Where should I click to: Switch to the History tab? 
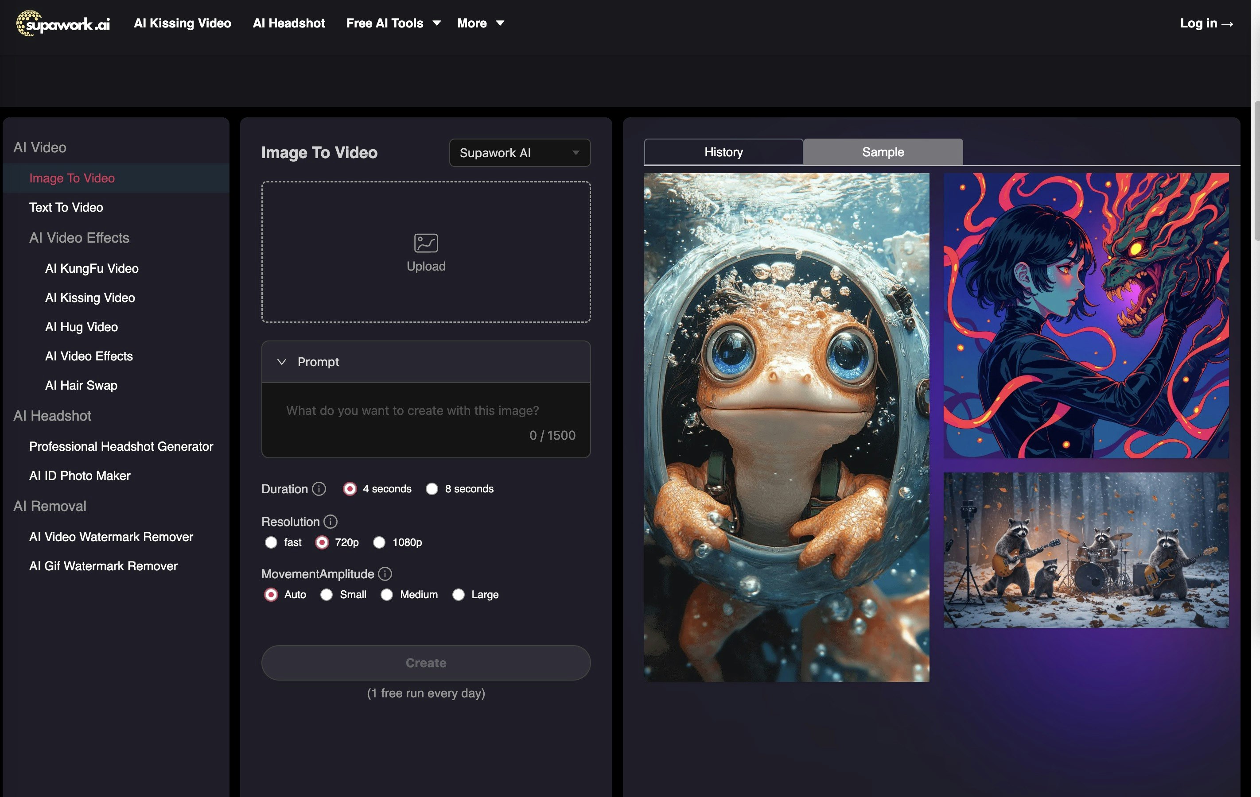(723, 152)
